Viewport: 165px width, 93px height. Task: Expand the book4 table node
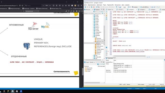pos(93,15)
